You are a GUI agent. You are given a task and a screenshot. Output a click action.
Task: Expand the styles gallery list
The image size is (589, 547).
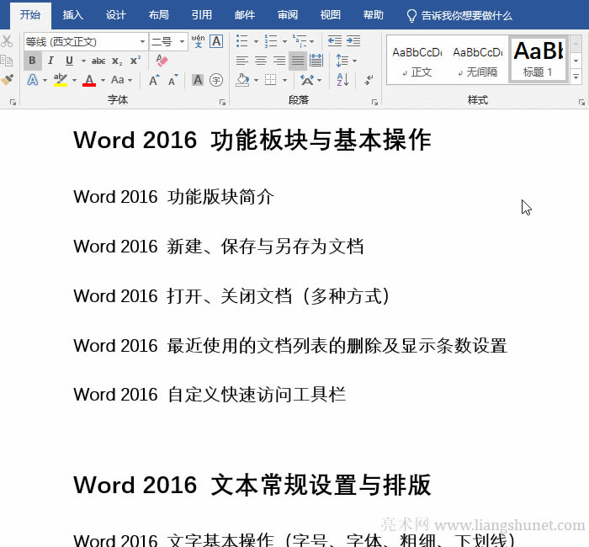click(577, 77)
